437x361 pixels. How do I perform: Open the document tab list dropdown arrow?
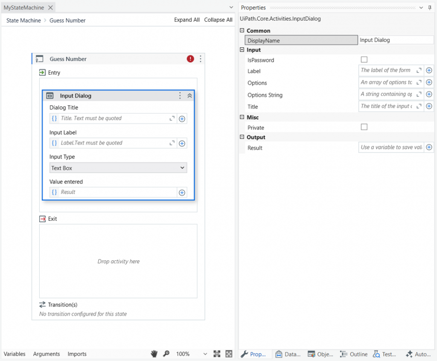click(231, 7)
